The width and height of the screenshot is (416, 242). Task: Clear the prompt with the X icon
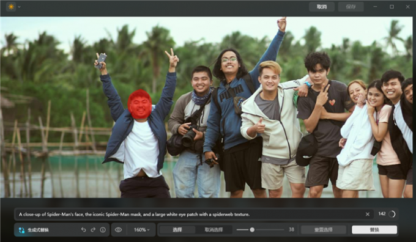coord(368,214)
